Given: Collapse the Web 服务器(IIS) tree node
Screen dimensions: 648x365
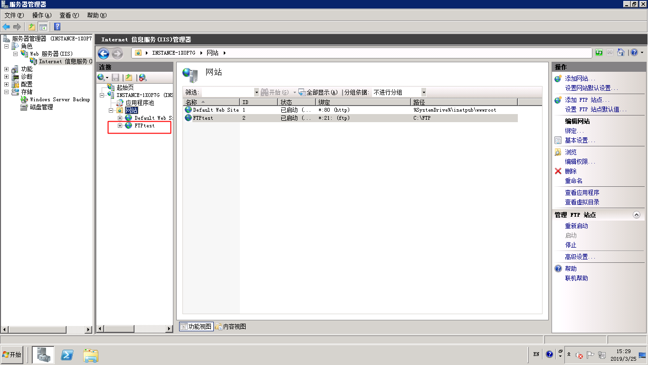Looking at the screenshot, I should point(15,54).
